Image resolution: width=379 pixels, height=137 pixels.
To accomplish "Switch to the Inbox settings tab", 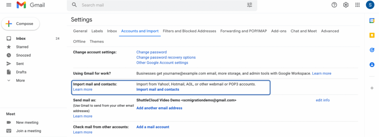I will (x=112, y=31).
